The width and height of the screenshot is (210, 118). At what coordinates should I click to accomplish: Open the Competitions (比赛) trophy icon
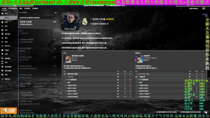(2, 54)
